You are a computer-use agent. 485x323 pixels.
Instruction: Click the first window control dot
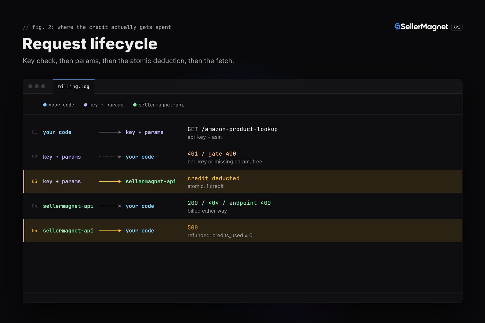[30, 86]
